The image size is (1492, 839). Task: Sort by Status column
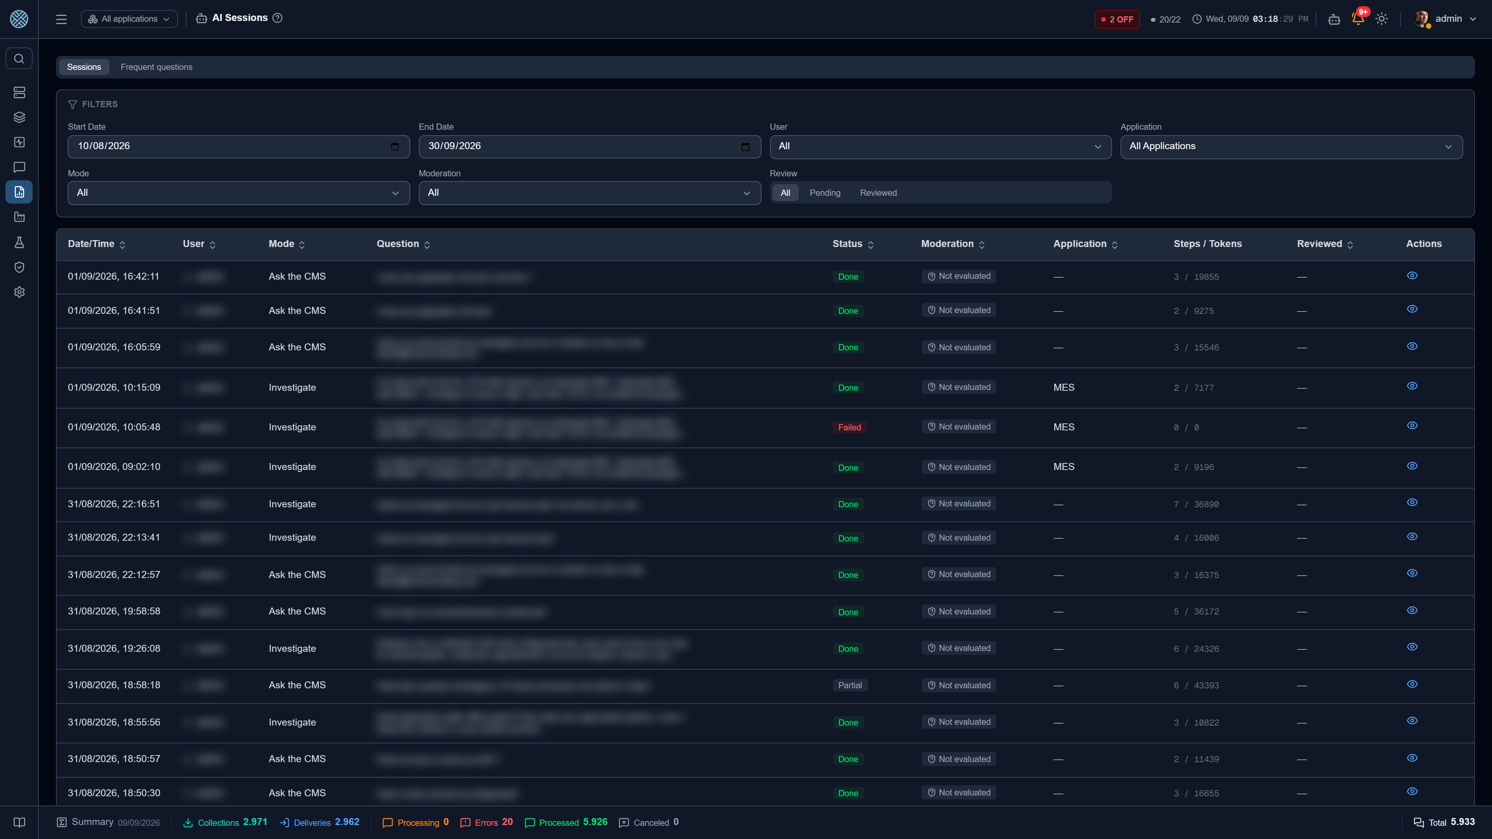pyautogui.click(x=852, y=244)
